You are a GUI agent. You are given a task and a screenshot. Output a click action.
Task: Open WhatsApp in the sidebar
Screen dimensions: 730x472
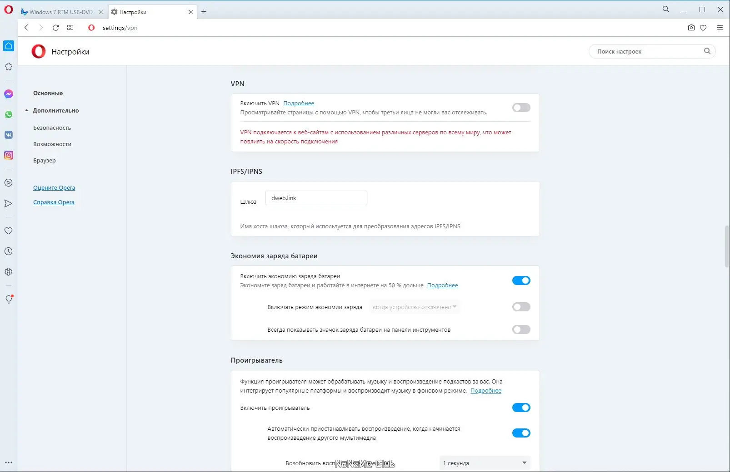pos(9,114)
